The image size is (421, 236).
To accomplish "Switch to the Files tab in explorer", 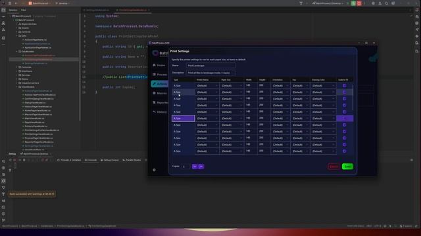I will click(x=24, y=10).
